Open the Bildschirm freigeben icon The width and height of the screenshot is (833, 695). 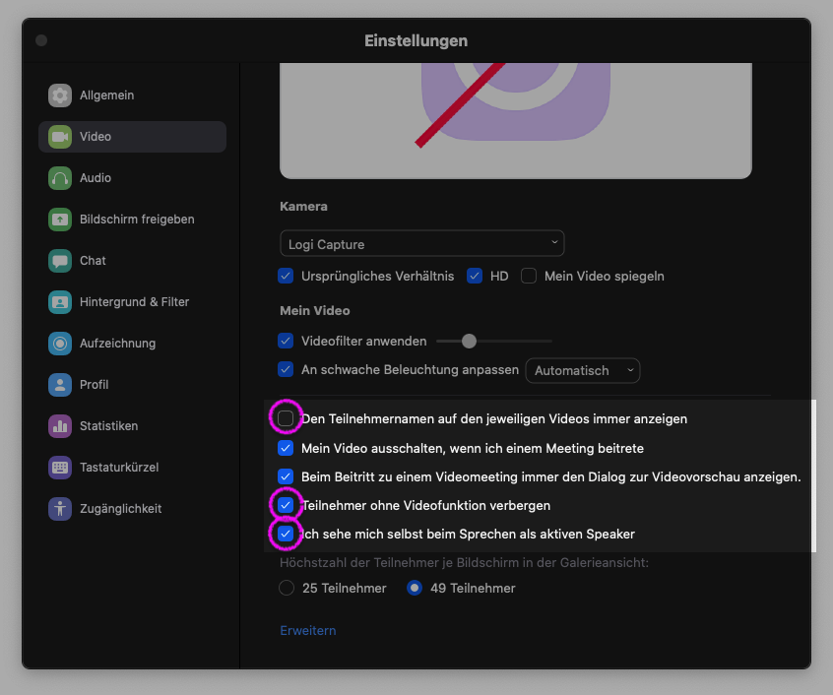60,220
